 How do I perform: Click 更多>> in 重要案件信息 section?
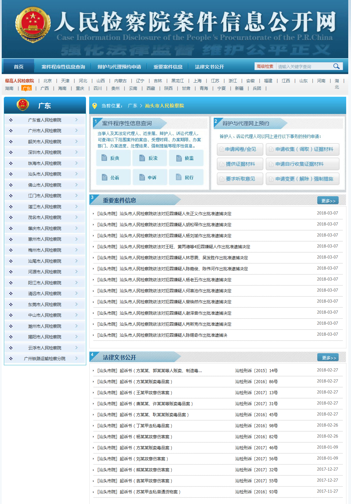point(328,201)
